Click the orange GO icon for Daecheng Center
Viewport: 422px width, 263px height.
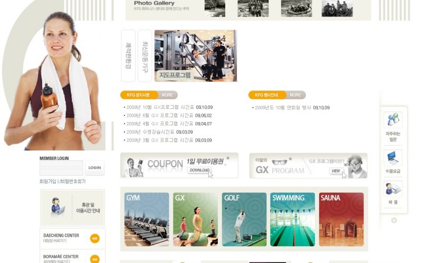(95, 238)
